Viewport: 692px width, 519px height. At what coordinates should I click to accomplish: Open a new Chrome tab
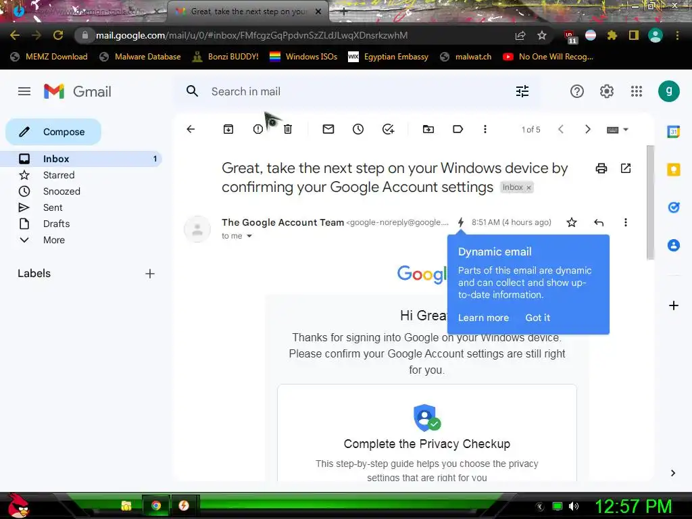pyautogui.click(x=344, y=12)
